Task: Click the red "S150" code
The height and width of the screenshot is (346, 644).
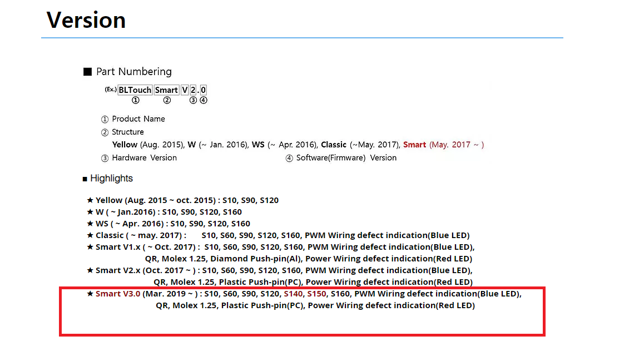Action: [316, 294]
